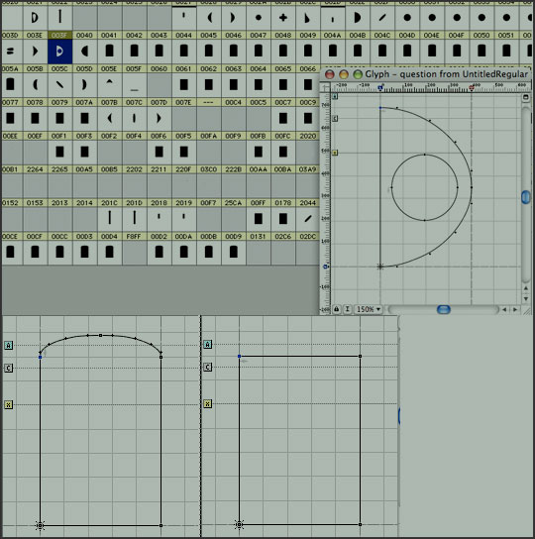
Task: Select the yellow 'x' marker in rectangle panel
Action: pyautogui.click(x=208, y=403)
